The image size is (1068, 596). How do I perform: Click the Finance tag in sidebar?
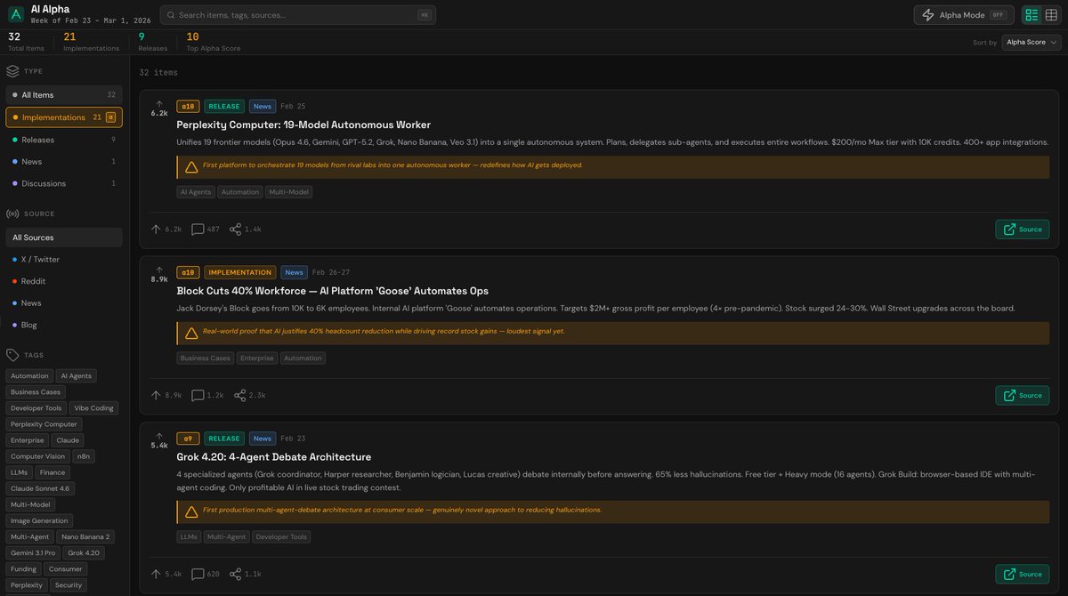[53, 472]
